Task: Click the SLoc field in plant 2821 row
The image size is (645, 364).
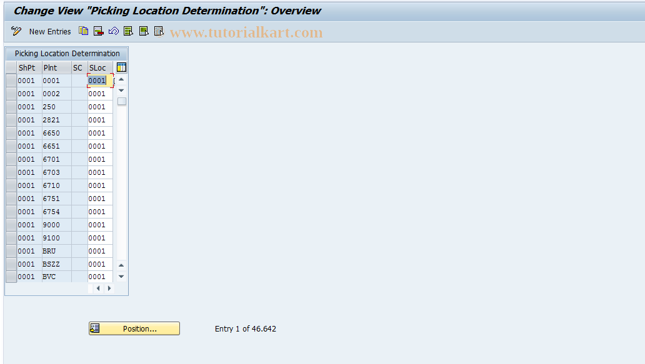Action: [101, 120]
